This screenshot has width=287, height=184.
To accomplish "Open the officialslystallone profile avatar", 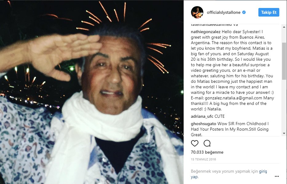I will pos(197,12).
